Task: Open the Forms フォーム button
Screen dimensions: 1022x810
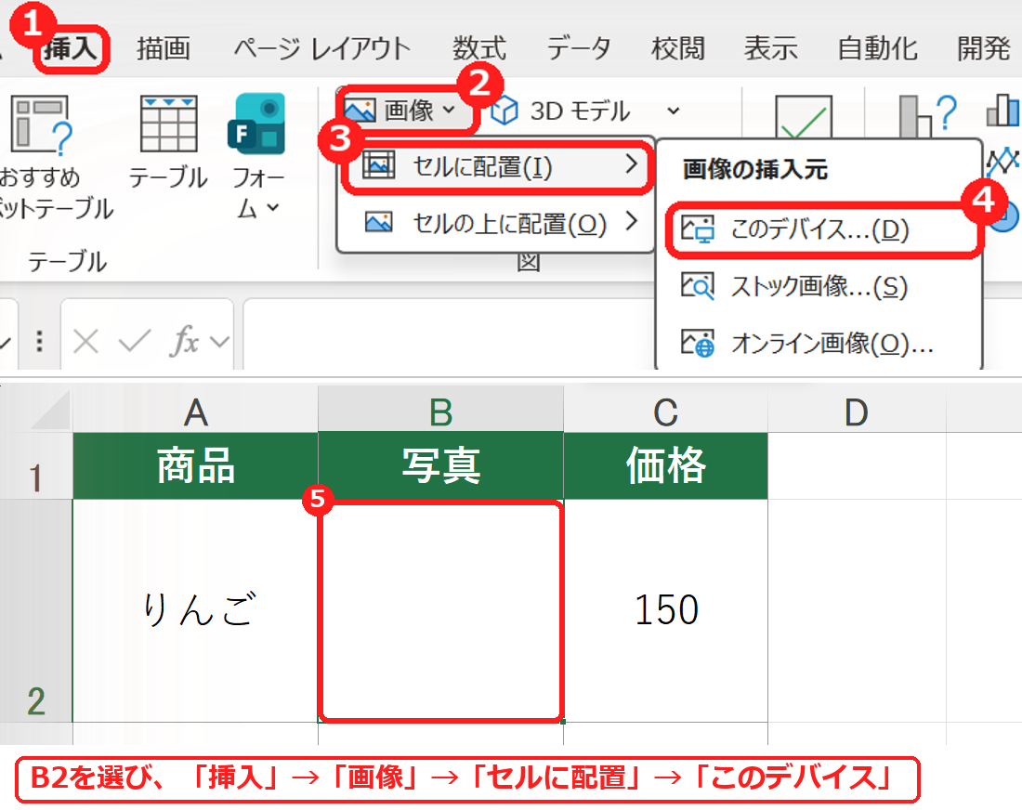Action: coord(256,124)
